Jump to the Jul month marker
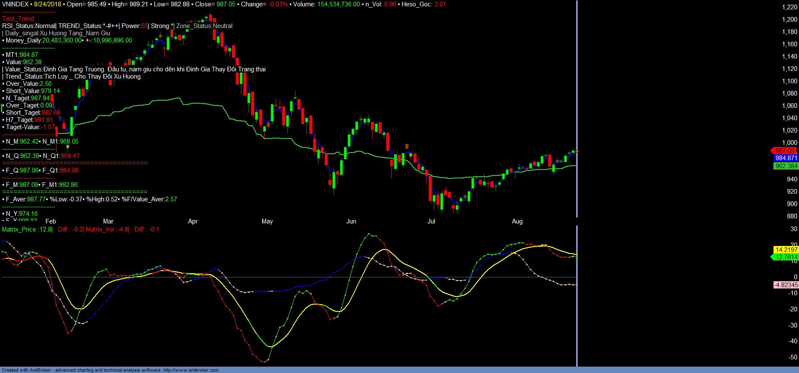Image resolution: width=799 pixels, height=373 pixels. 431,221
